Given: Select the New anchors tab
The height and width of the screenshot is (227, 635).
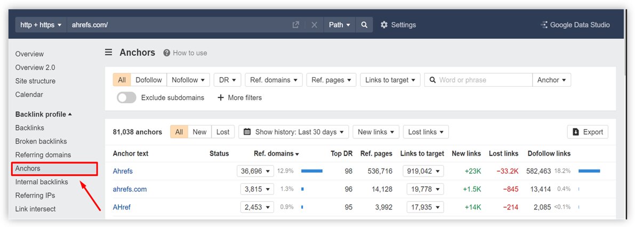Looking at the screenshot, I should pyautogui.click(x=199, y=132).
